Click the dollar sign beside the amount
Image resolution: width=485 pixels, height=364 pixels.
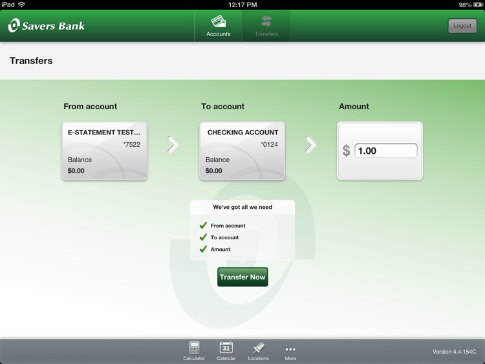[346, 151]
